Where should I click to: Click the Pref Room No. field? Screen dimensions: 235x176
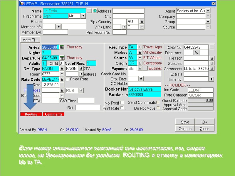(x=120, y=32)
